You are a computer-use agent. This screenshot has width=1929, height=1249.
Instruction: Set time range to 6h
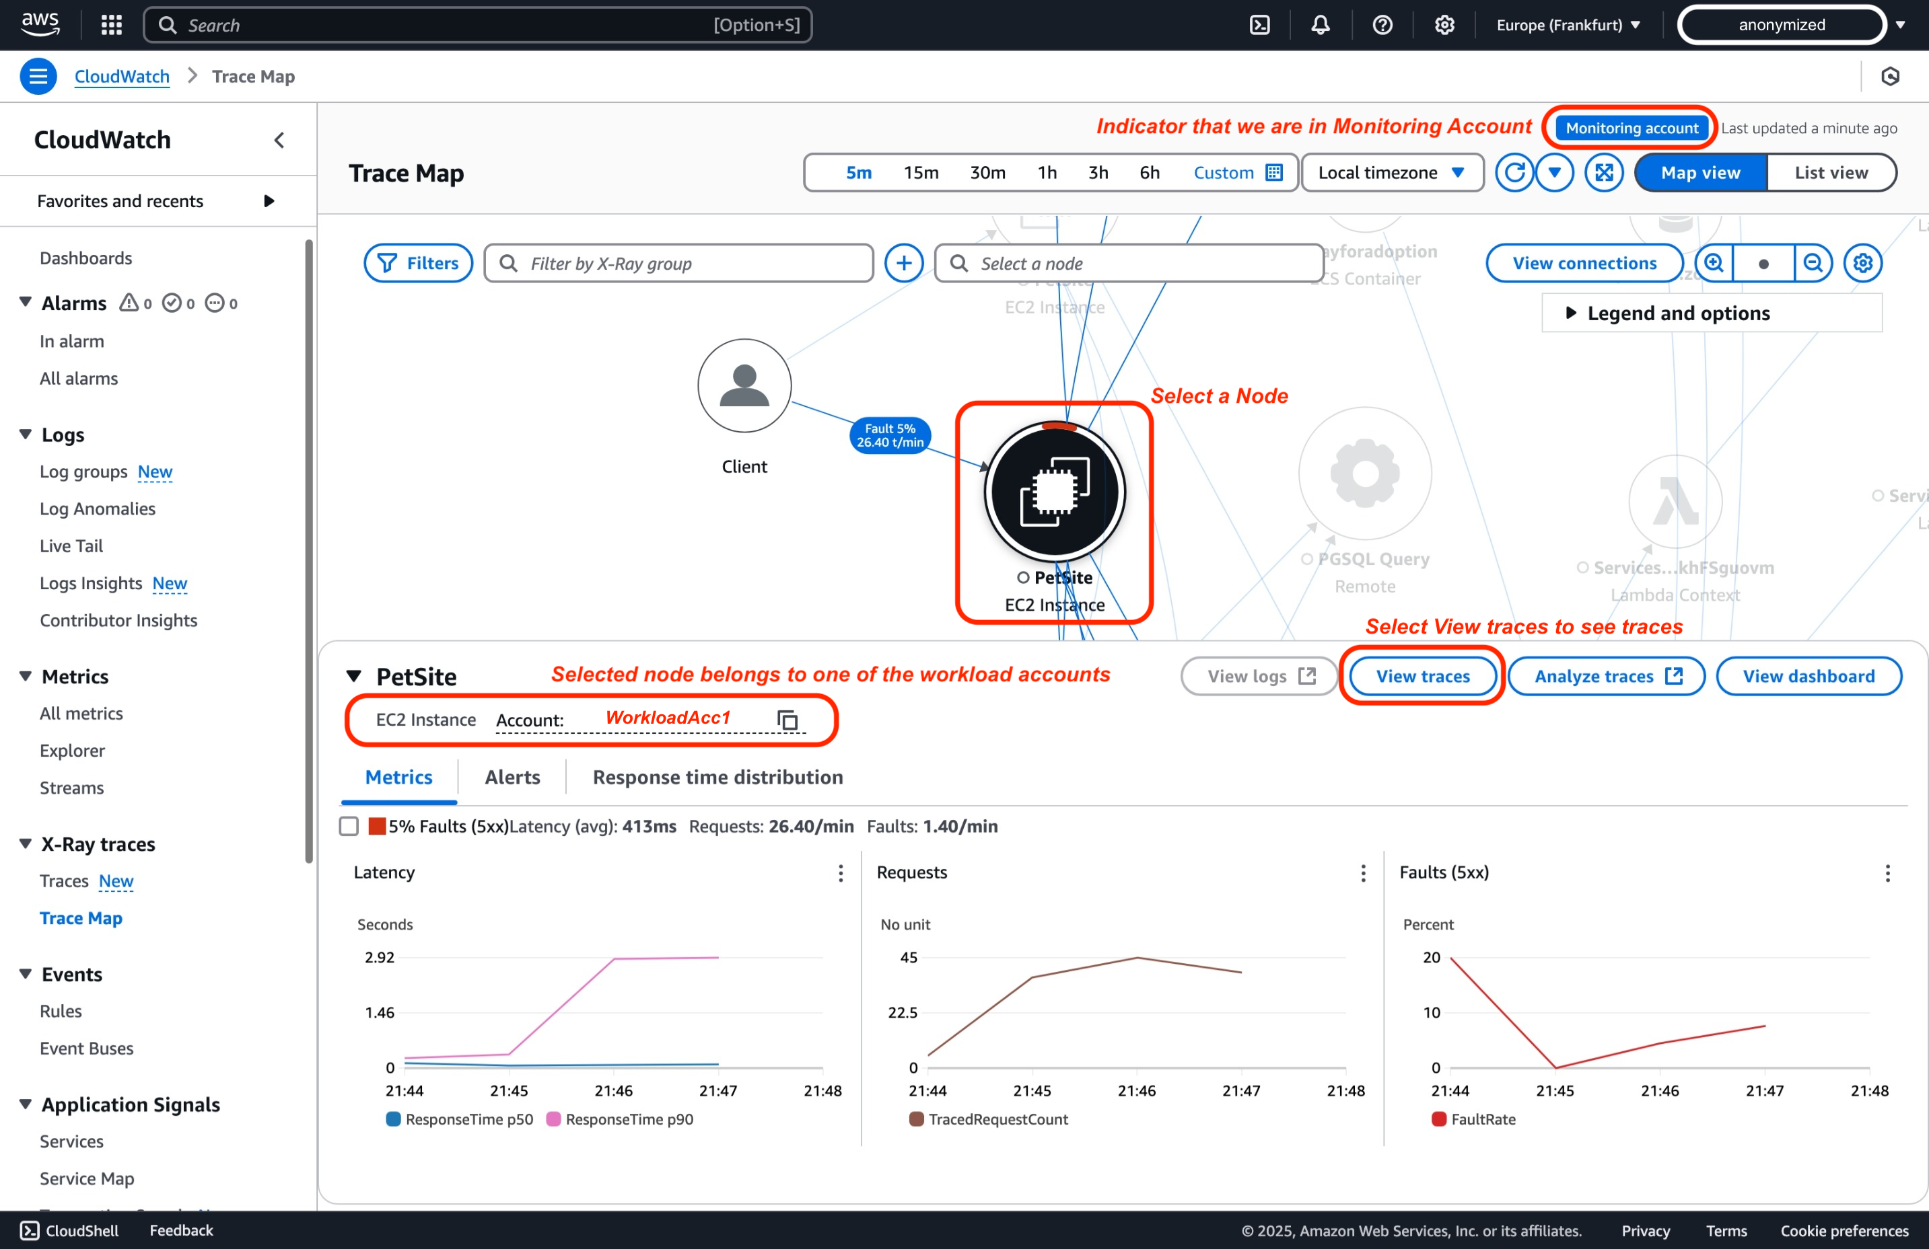coord(1150,173)
